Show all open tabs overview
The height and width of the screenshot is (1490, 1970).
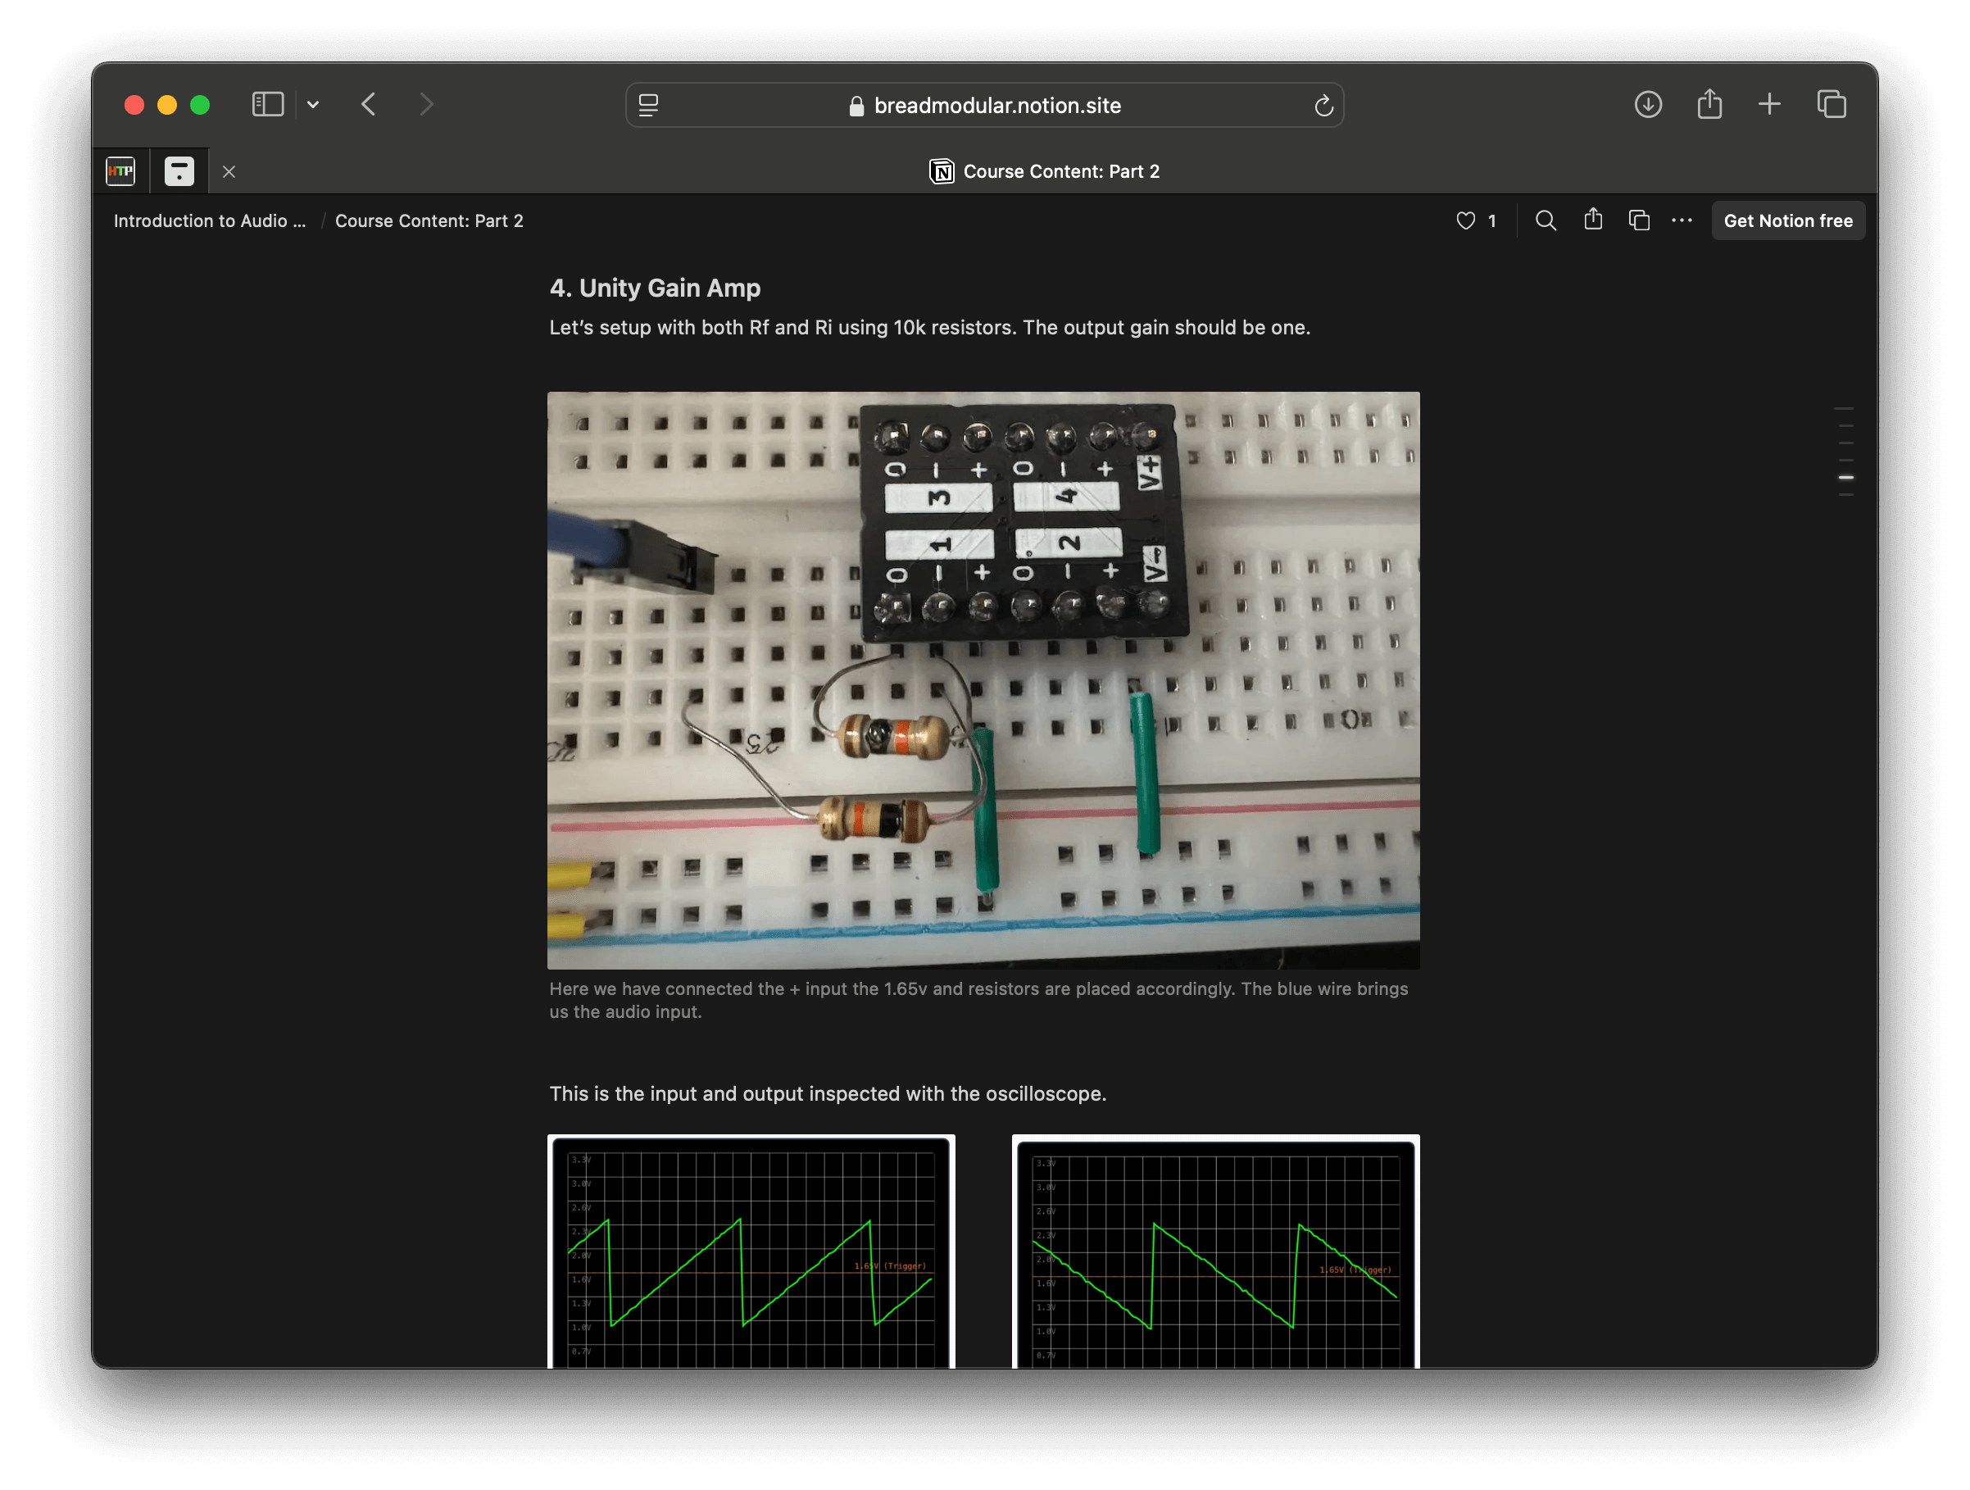(x=1832, y=104)
